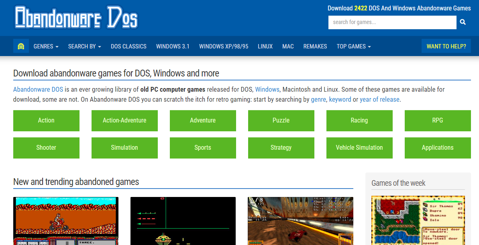Screen dimensions: 479x245
Task: Open the motocross game thumbnail
Action: click(66, 221)
